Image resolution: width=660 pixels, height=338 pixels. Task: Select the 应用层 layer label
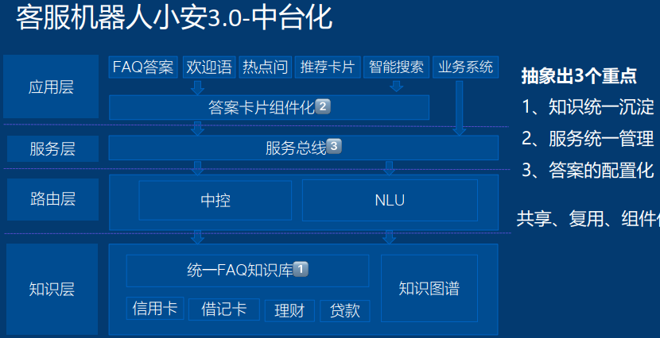coord(51,87)
